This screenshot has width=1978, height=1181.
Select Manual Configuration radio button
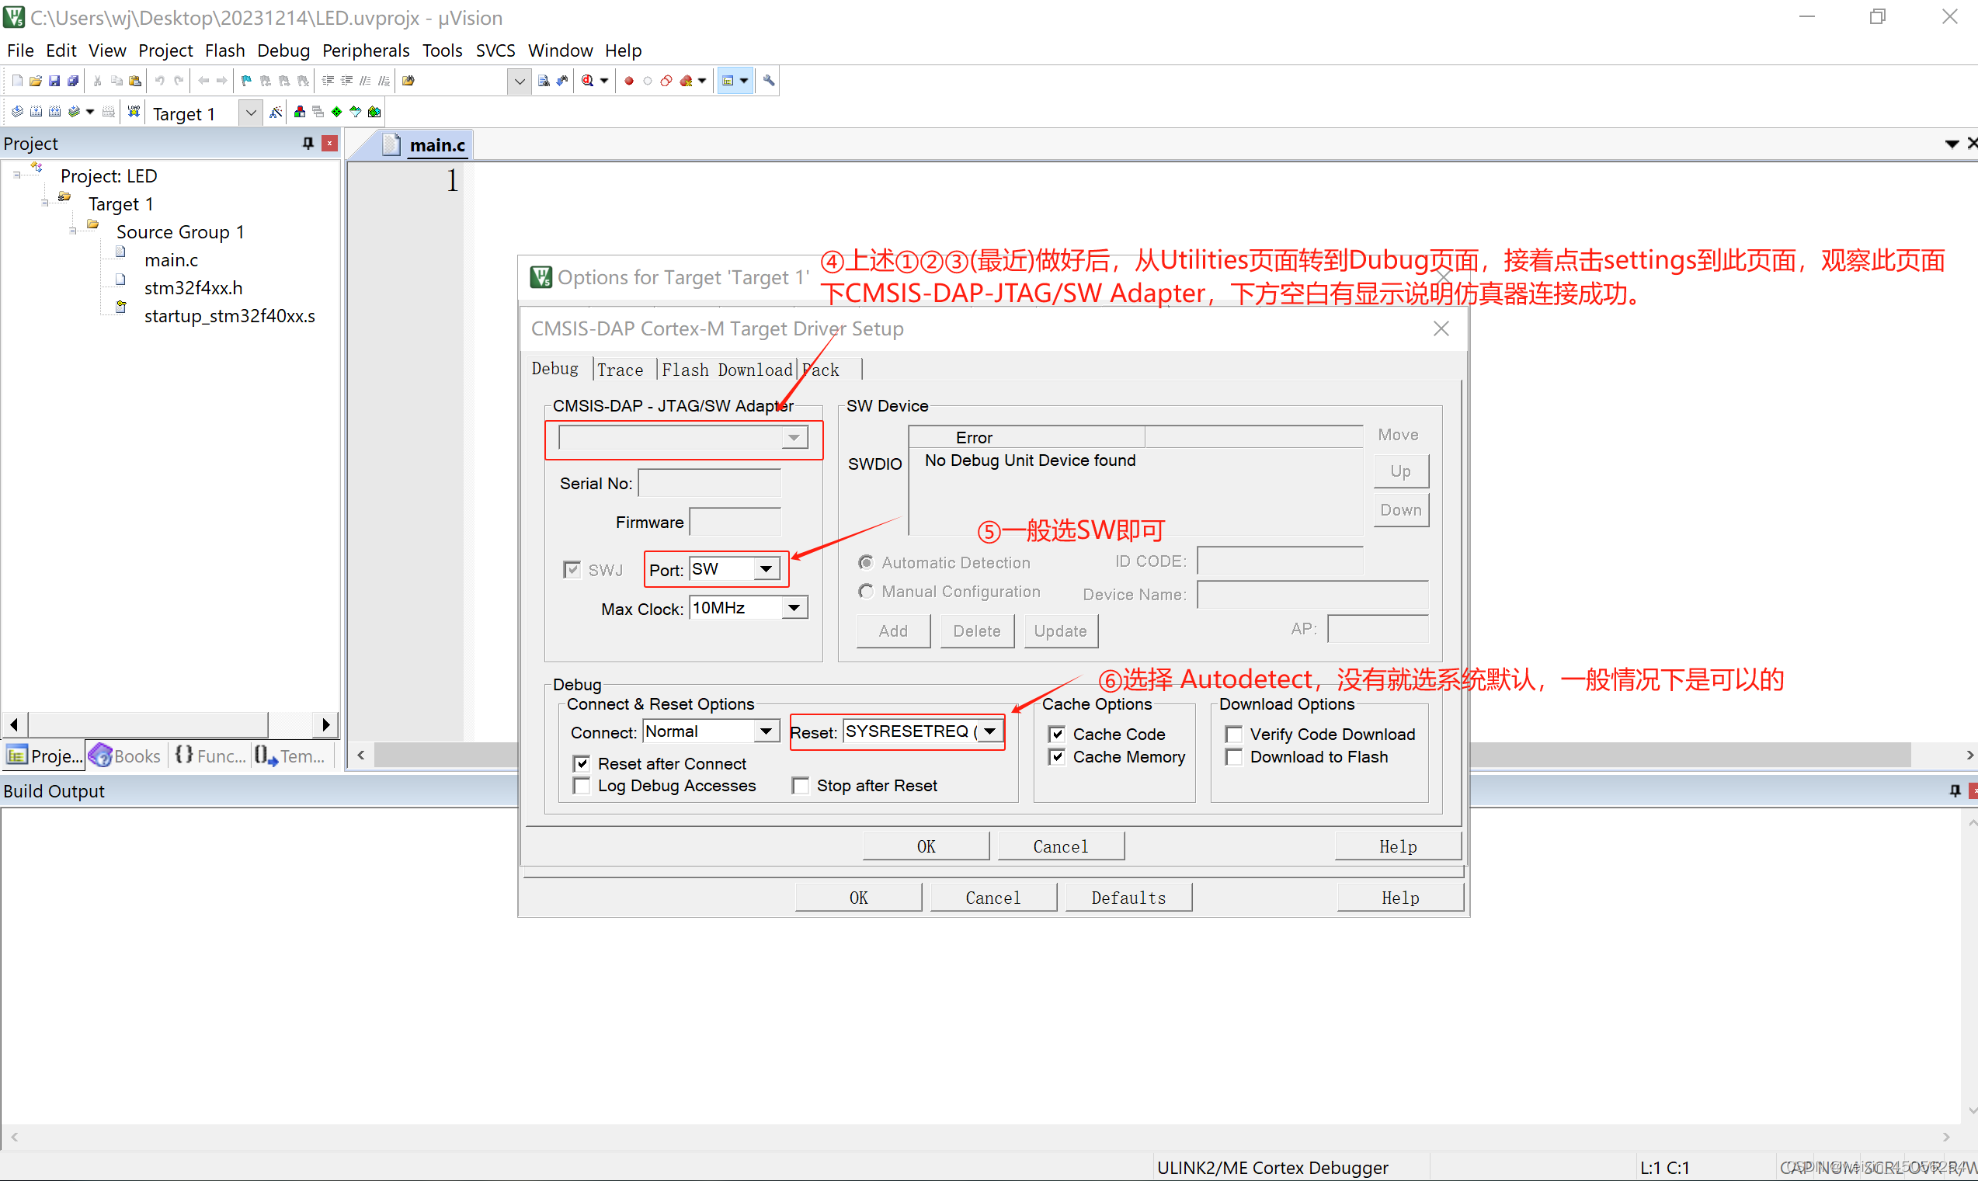click(866, 592)
